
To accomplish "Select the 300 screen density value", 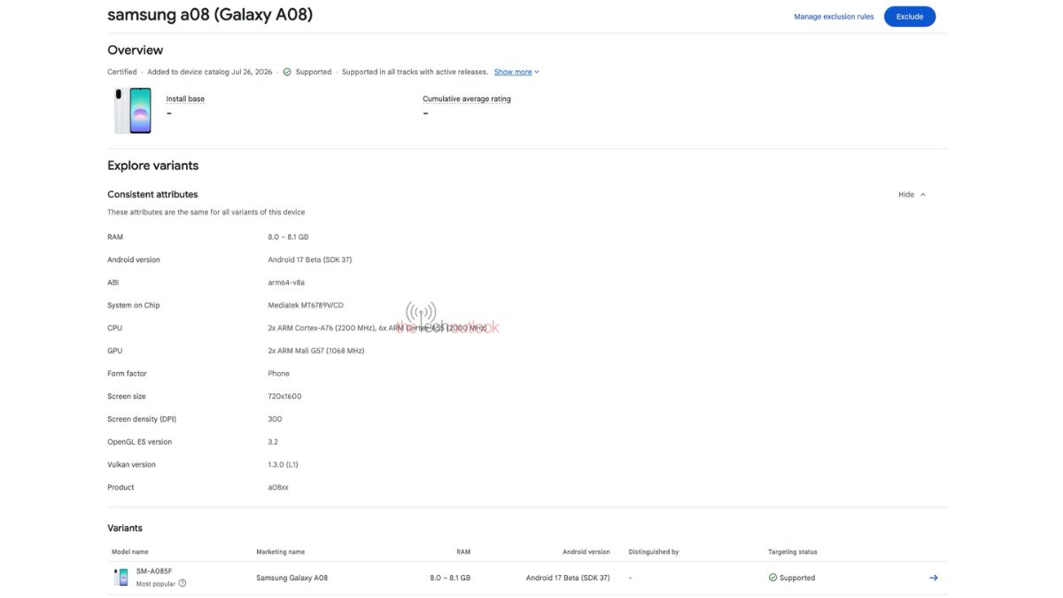I will 275,419.
